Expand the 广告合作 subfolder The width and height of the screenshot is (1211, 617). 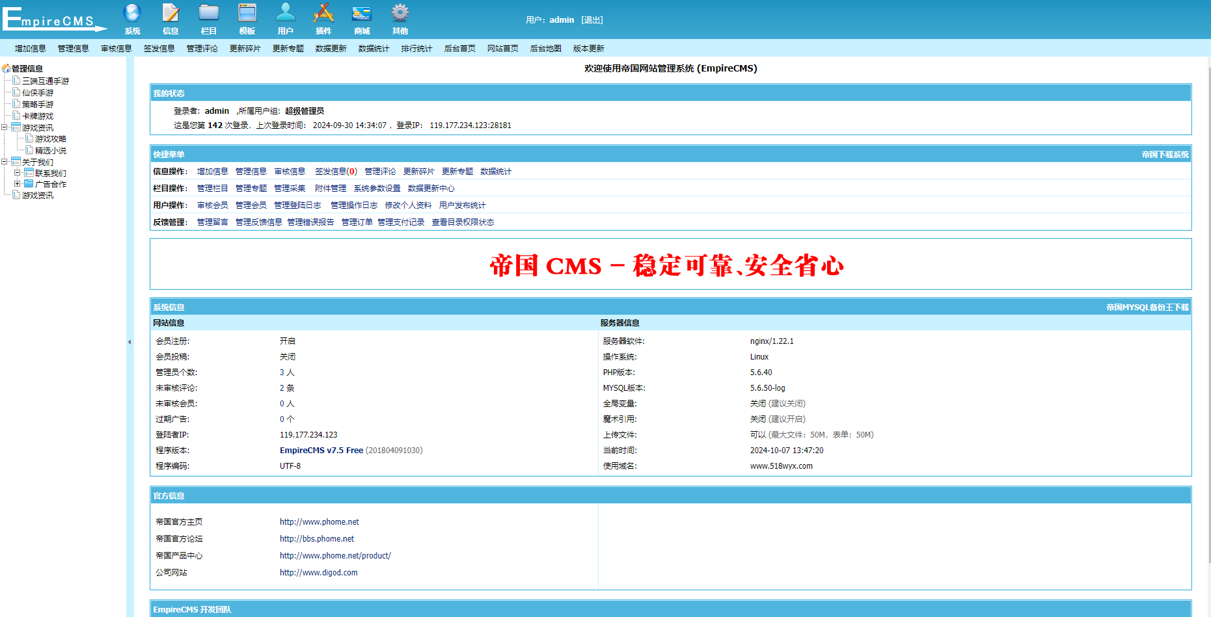coord(18,184)
